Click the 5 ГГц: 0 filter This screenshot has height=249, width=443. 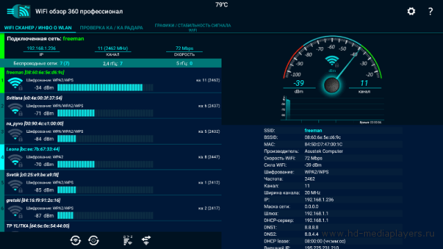tap(185, 64)
